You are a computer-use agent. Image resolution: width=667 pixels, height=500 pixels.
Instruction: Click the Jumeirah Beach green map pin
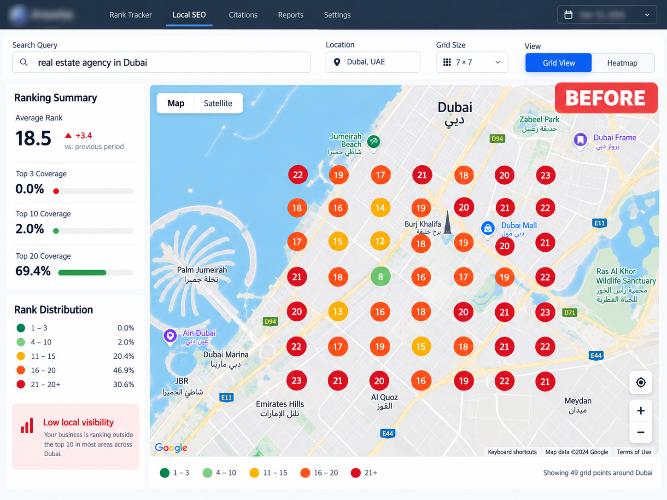(374, 143)
